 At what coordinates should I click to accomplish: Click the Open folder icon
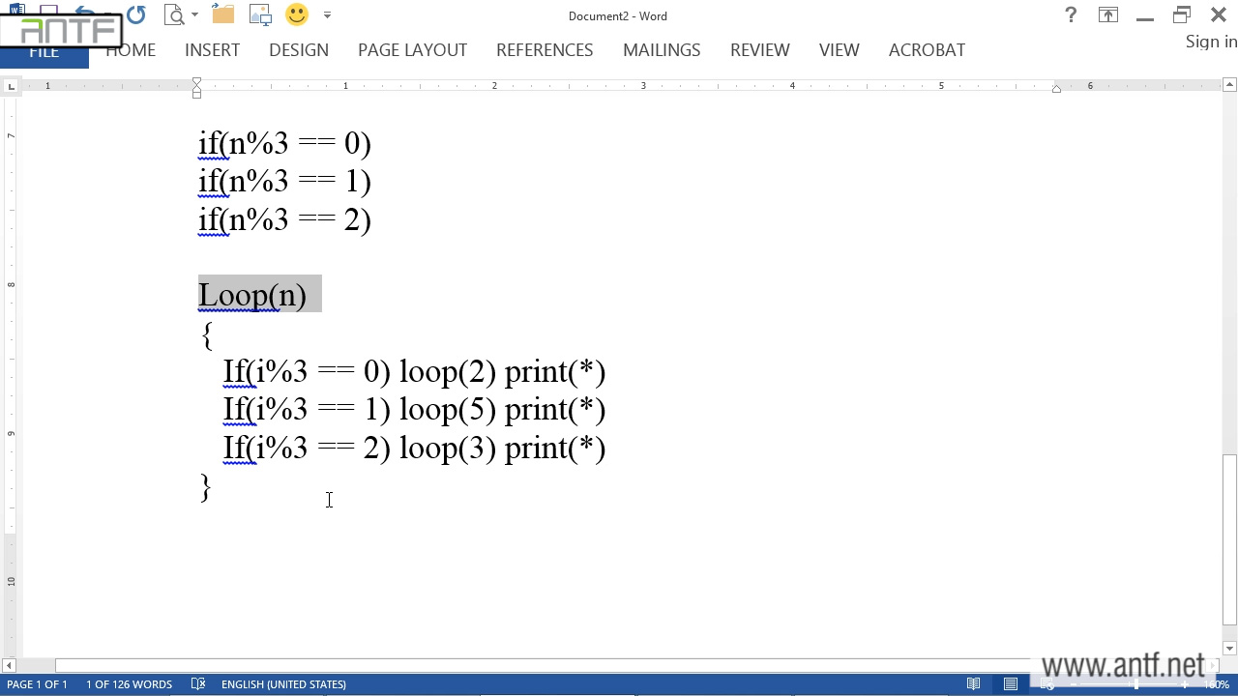(x=222, y=14)
